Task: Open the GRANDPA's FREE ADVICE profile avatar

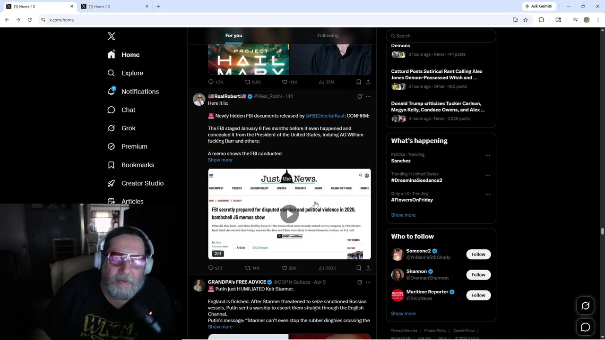Action: click(199, 285)
